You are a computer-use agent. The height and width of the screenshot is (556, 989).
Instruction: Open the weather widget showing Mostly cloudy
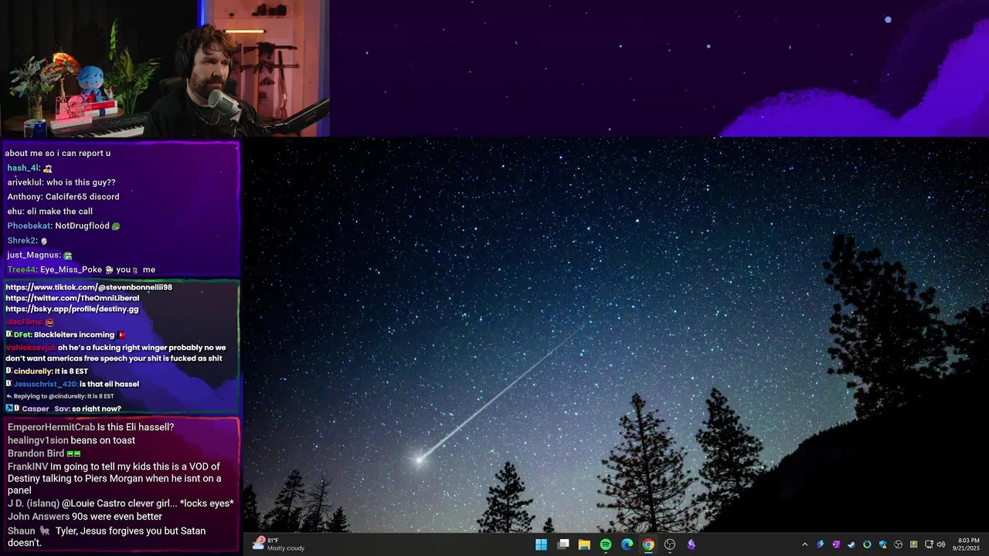[x=279, y=544]
